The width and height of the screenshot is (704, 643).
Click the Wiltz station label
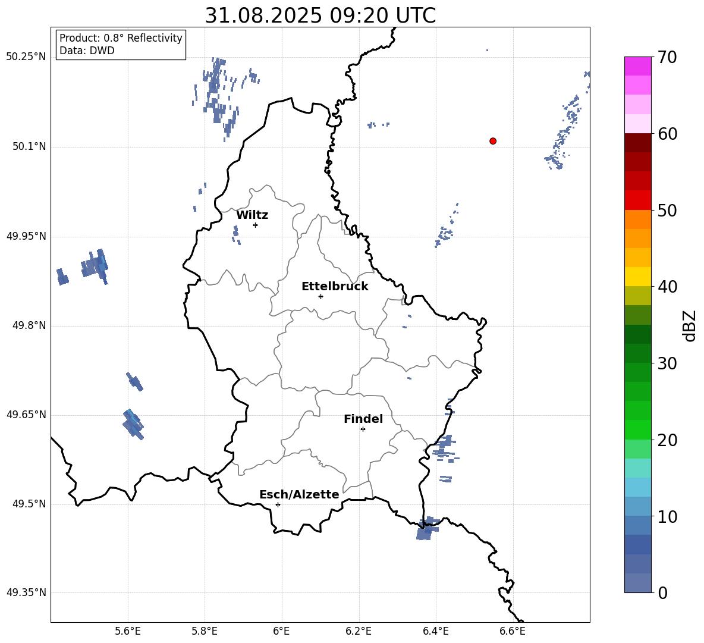coord(252,215)
